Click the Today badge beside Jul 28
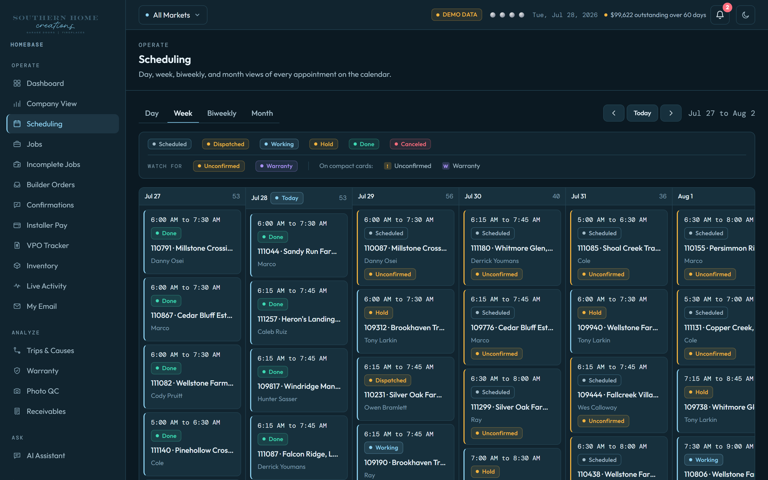 pyautogui.click(x=287, y=198)
